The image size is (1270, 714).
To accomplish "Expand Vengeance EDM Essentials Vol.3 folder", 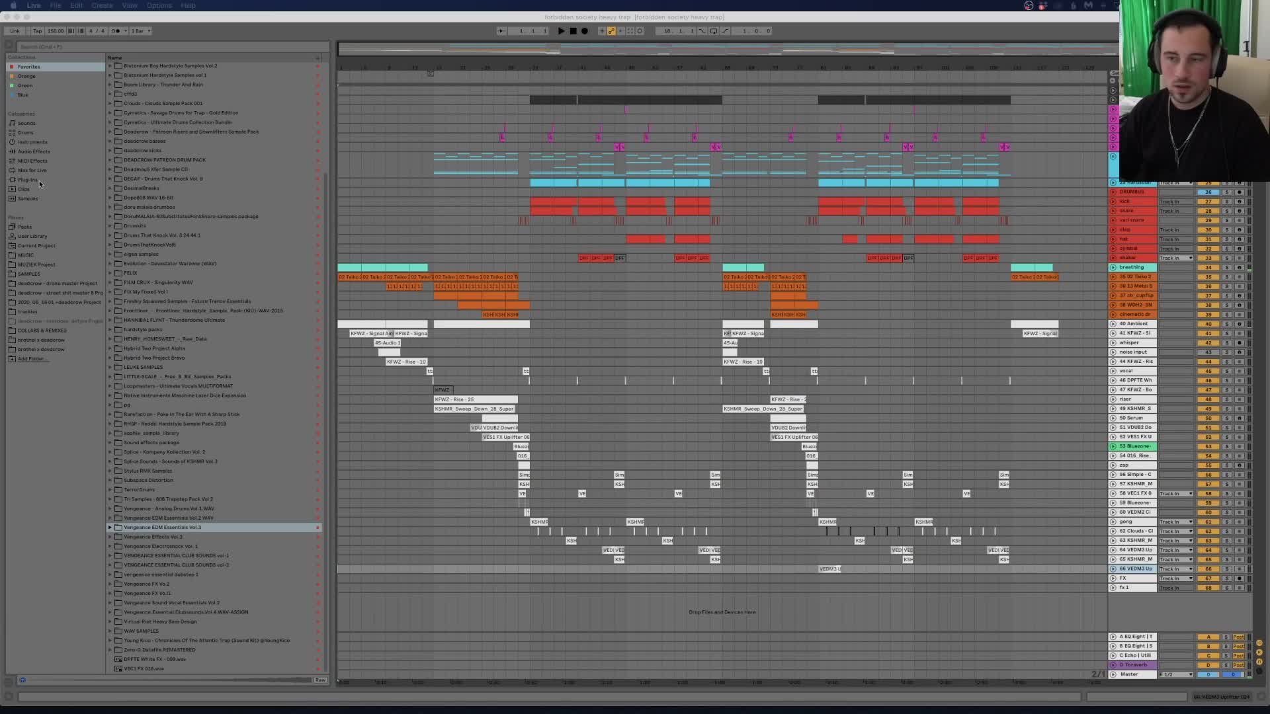I will click(x=110, y=528).
